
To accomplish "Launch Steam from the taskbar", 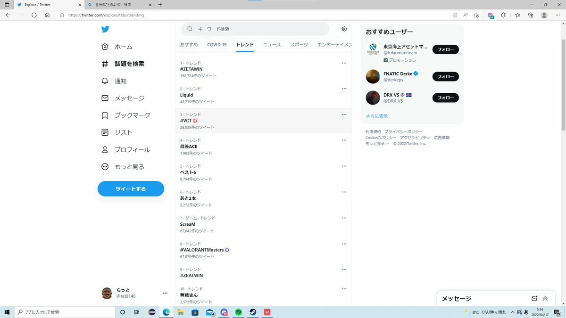I will click(x=253, y=312).
